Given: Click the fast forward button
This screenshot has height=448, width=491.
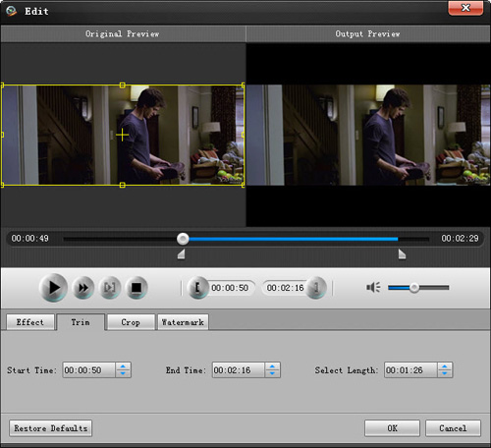Looking at the screenshot, I should (82, 288).
